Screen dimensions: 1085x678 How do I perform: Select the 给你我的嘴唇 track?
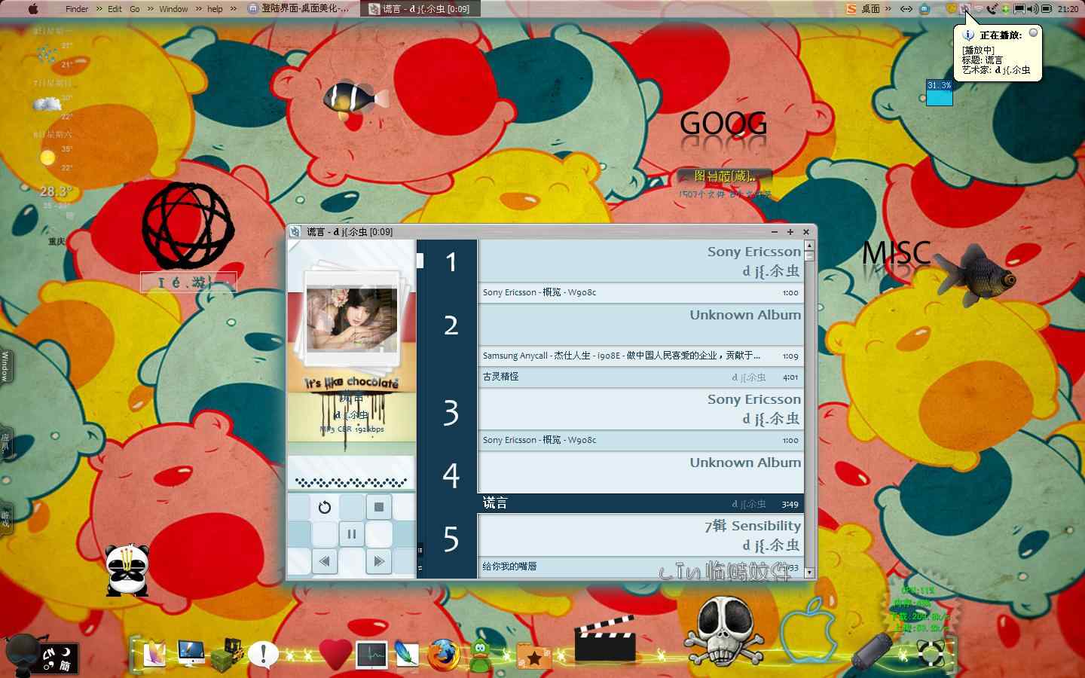point(640,567)
